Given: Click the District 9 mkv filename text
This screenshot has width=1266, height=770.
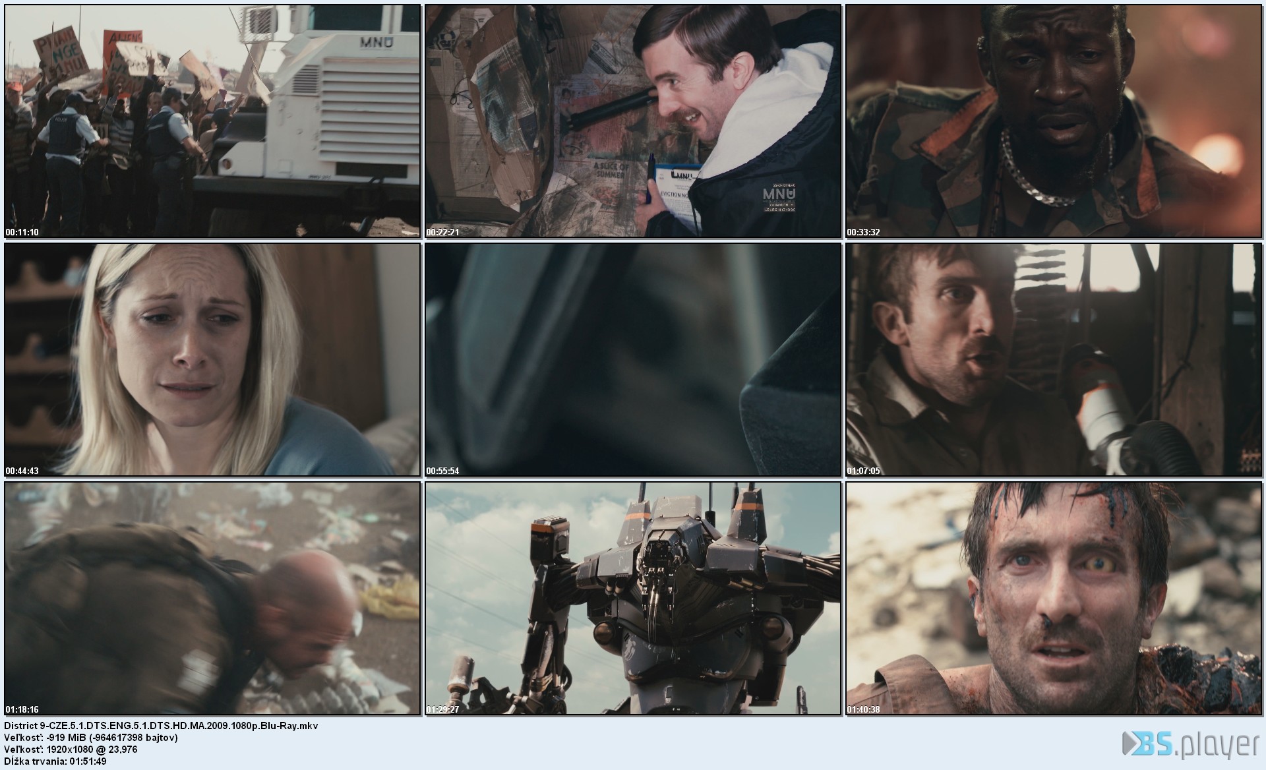Looking at the screenshot, I should click(x=162, y=725).
